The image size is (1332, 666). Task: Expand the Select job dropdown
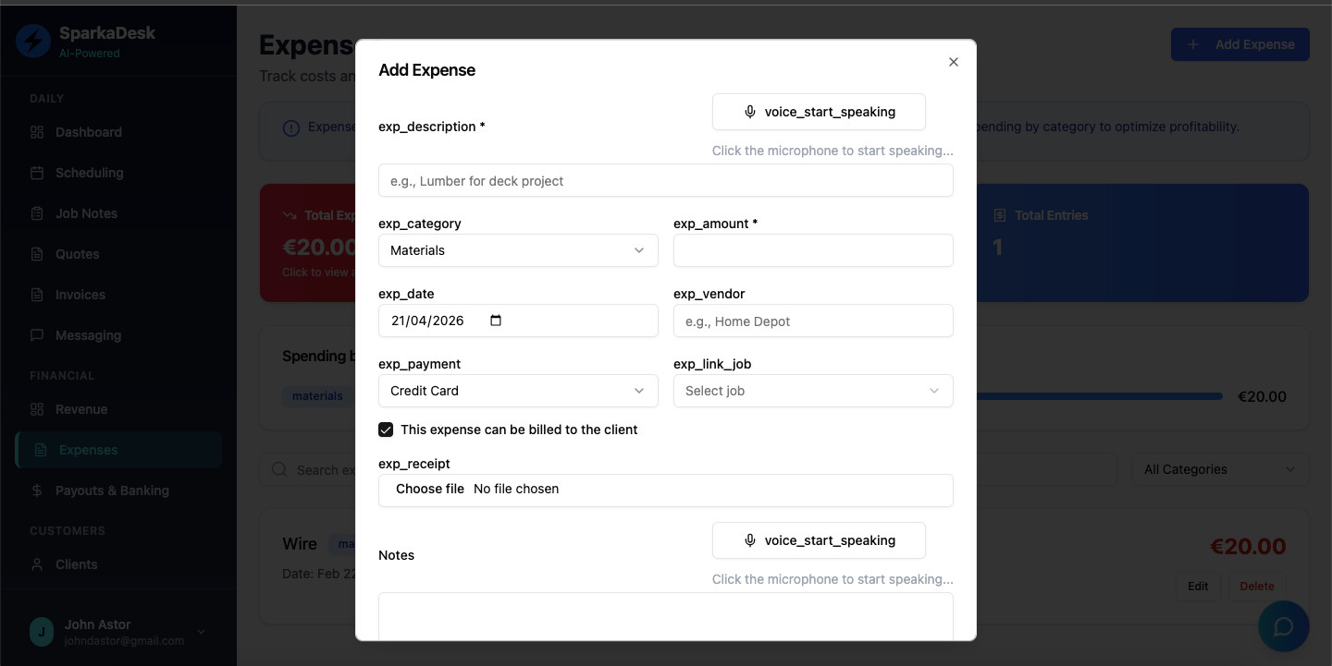[x=813, y=391]
